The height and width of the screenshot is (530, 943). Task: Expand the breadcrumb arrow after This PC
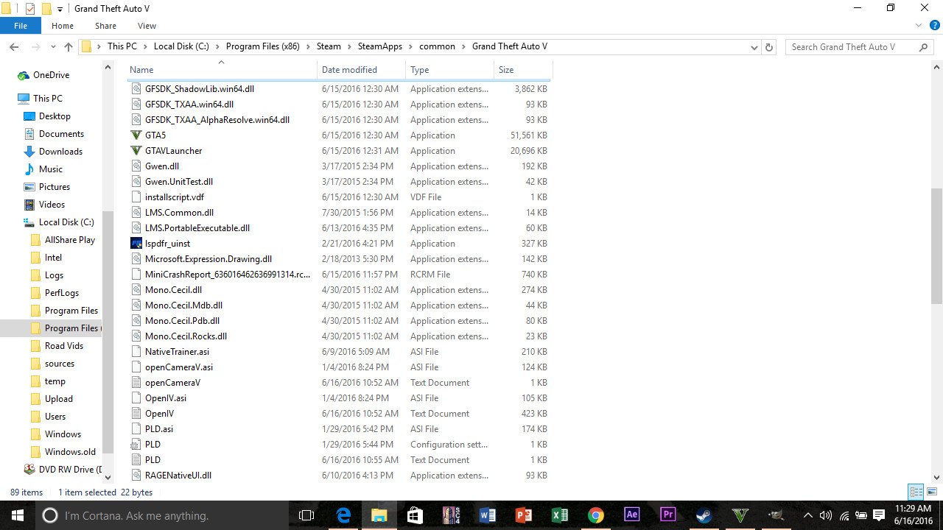coord(145,46)
